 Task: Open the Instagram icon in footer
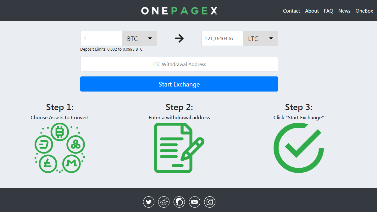pos(210,202)
